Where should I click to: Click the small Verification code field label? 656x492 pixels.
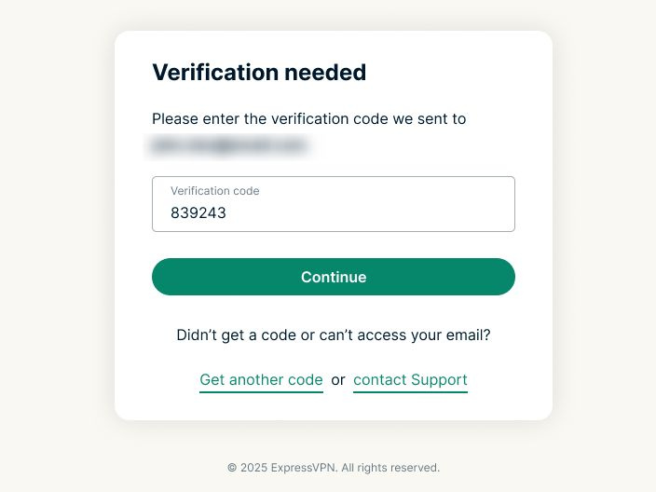tap(214, 191)
